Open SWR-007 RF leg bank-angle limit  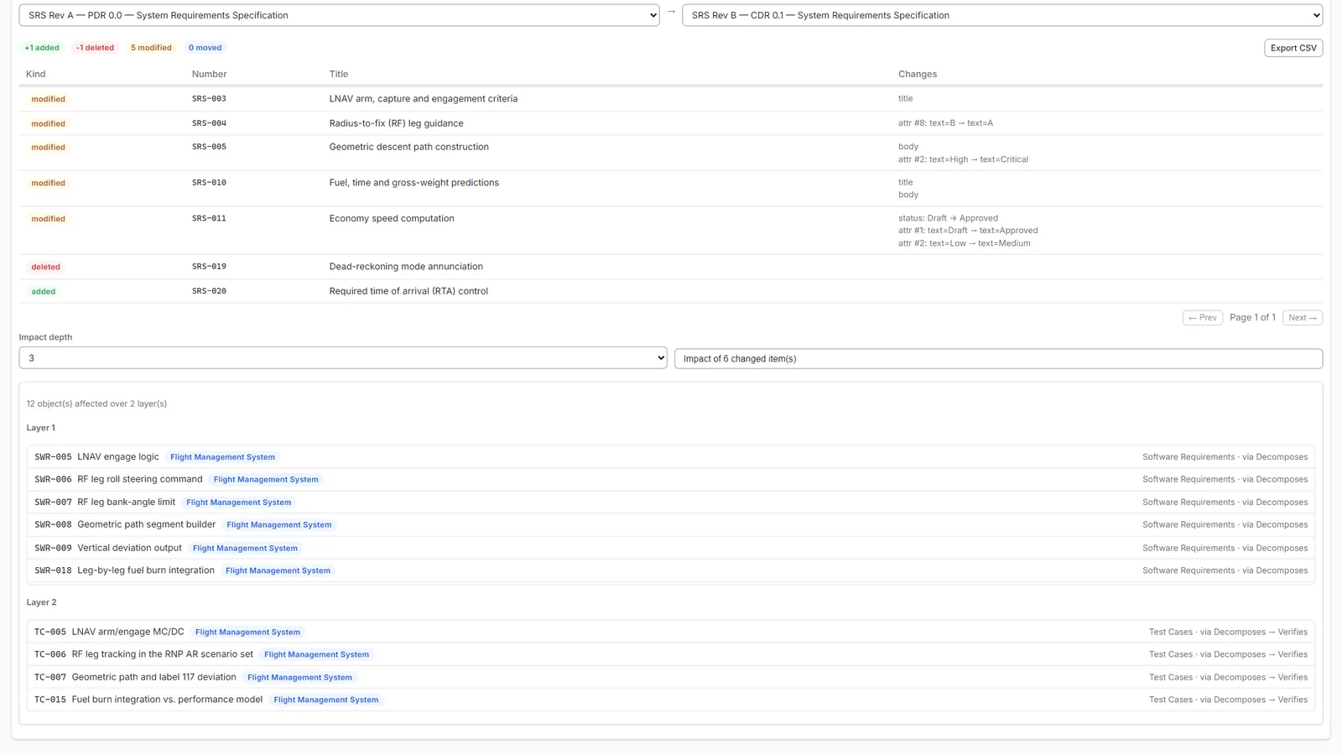click(671, 502)
